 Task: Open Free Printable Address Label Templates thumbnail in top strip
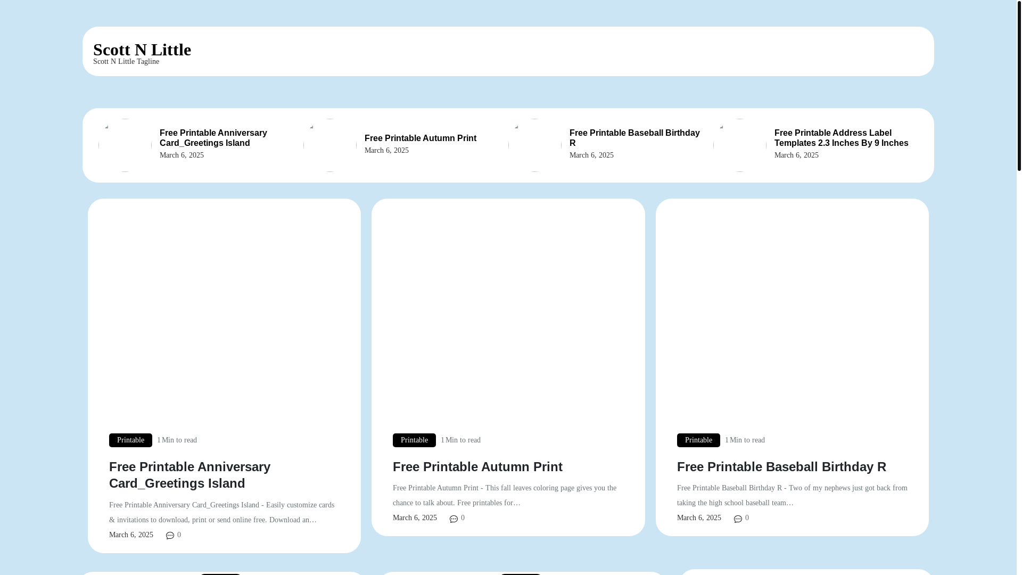[740, 145]
